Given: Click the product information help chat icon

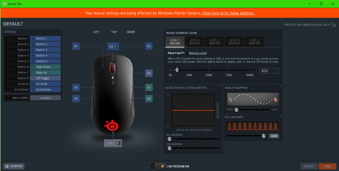Looking at the screenshot, I should [x=333, y=25].
